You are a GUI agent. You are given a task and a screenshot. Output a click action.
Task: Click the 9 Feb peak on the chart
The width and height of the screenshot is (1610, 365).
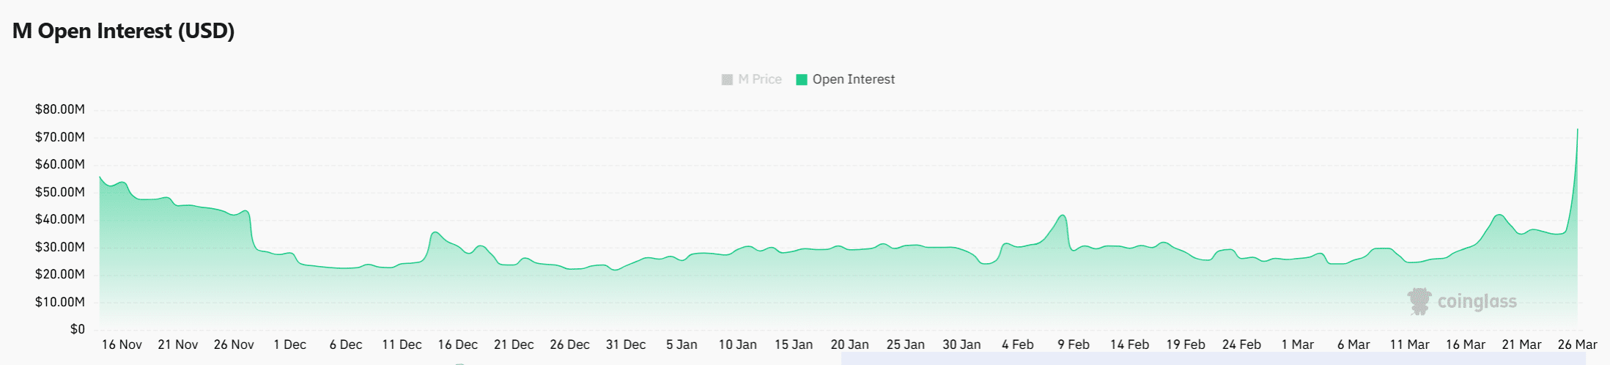pos(1063,215)
